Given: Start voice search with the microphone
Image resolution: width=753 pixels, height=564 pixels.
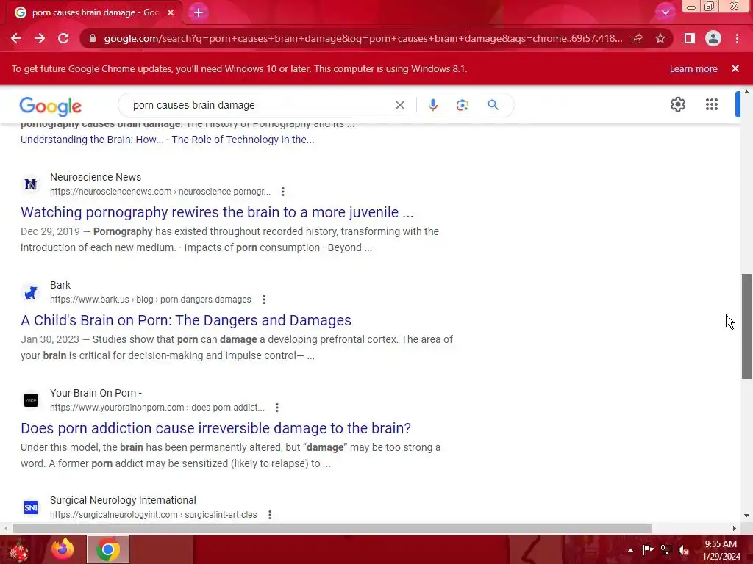Looking at the screenshot, I should (x=432, y=105).
